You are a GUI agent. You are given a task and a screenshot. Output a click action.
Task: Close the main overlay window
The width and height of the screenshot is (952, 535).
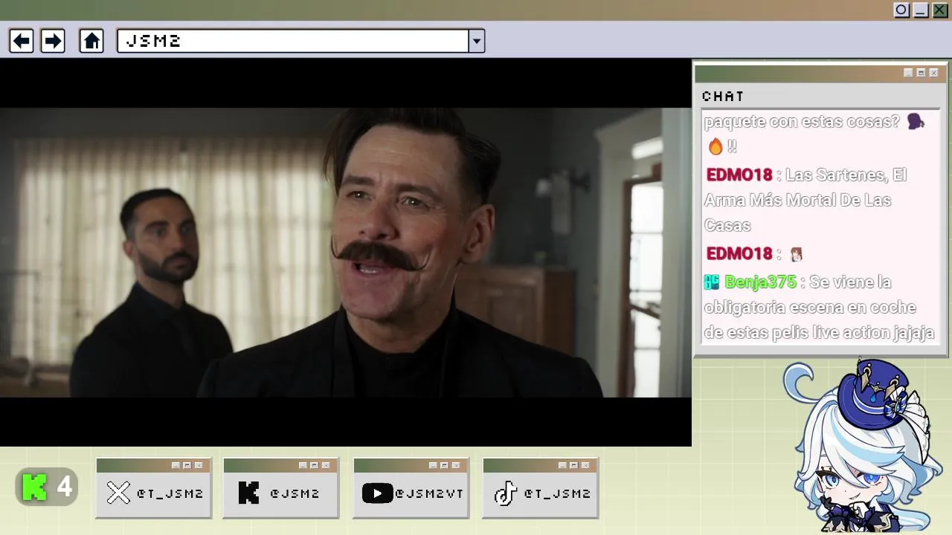940,10
